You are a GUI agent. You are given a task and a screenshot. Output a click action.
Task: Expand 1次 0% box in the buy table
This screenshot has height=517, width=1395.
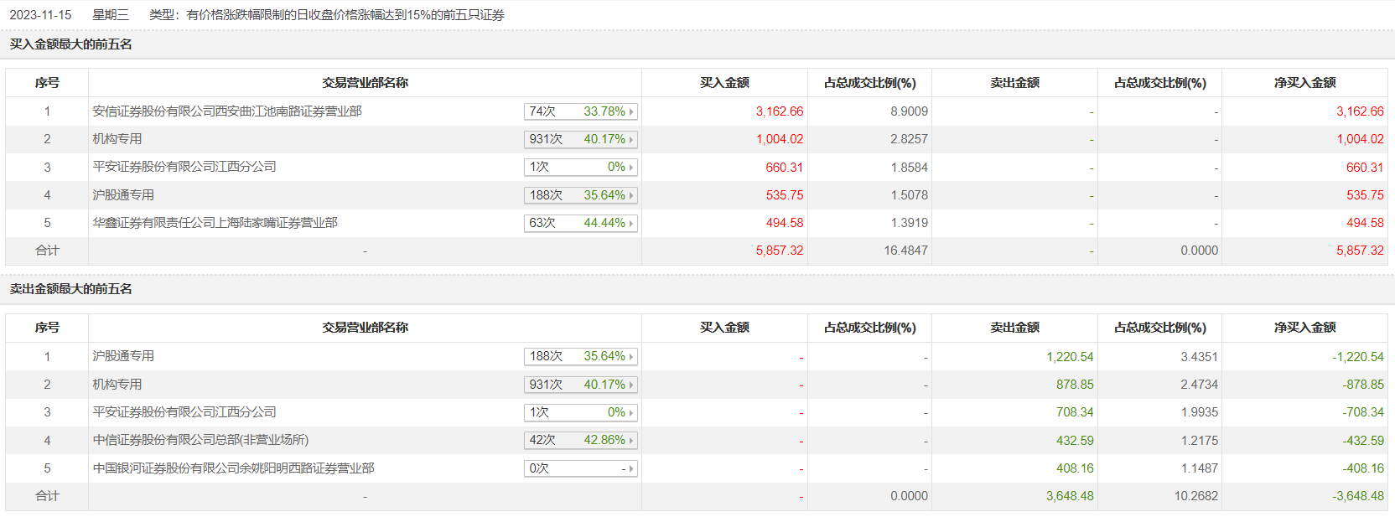(x=581, y=167)
